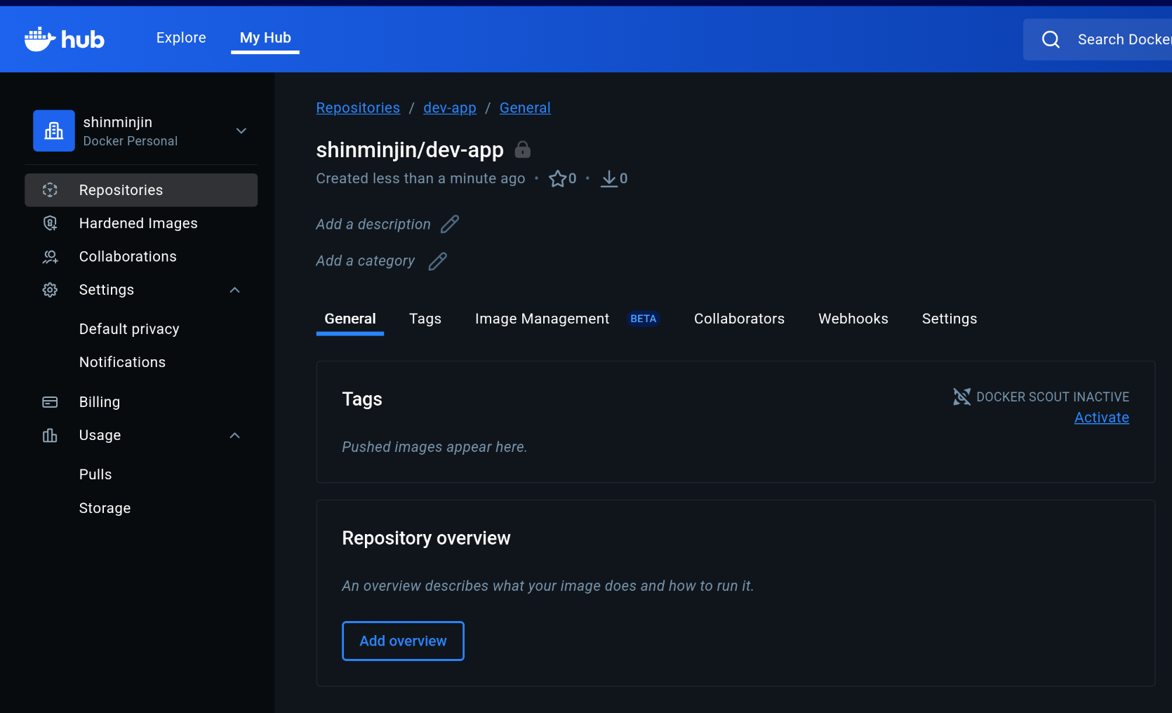
Task: Open Repositories in the sidebar
Action: click(141, 190)
